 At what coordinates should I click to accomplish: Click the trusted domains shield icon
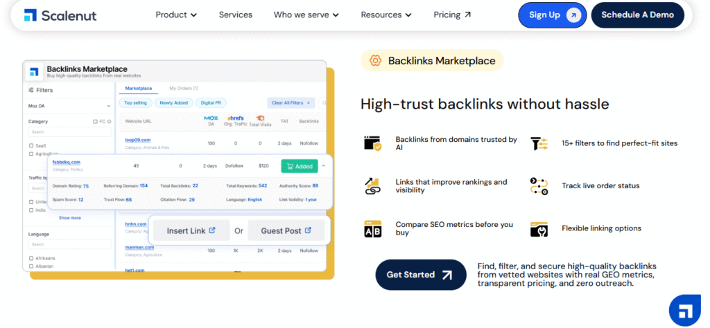pos(372,143)
